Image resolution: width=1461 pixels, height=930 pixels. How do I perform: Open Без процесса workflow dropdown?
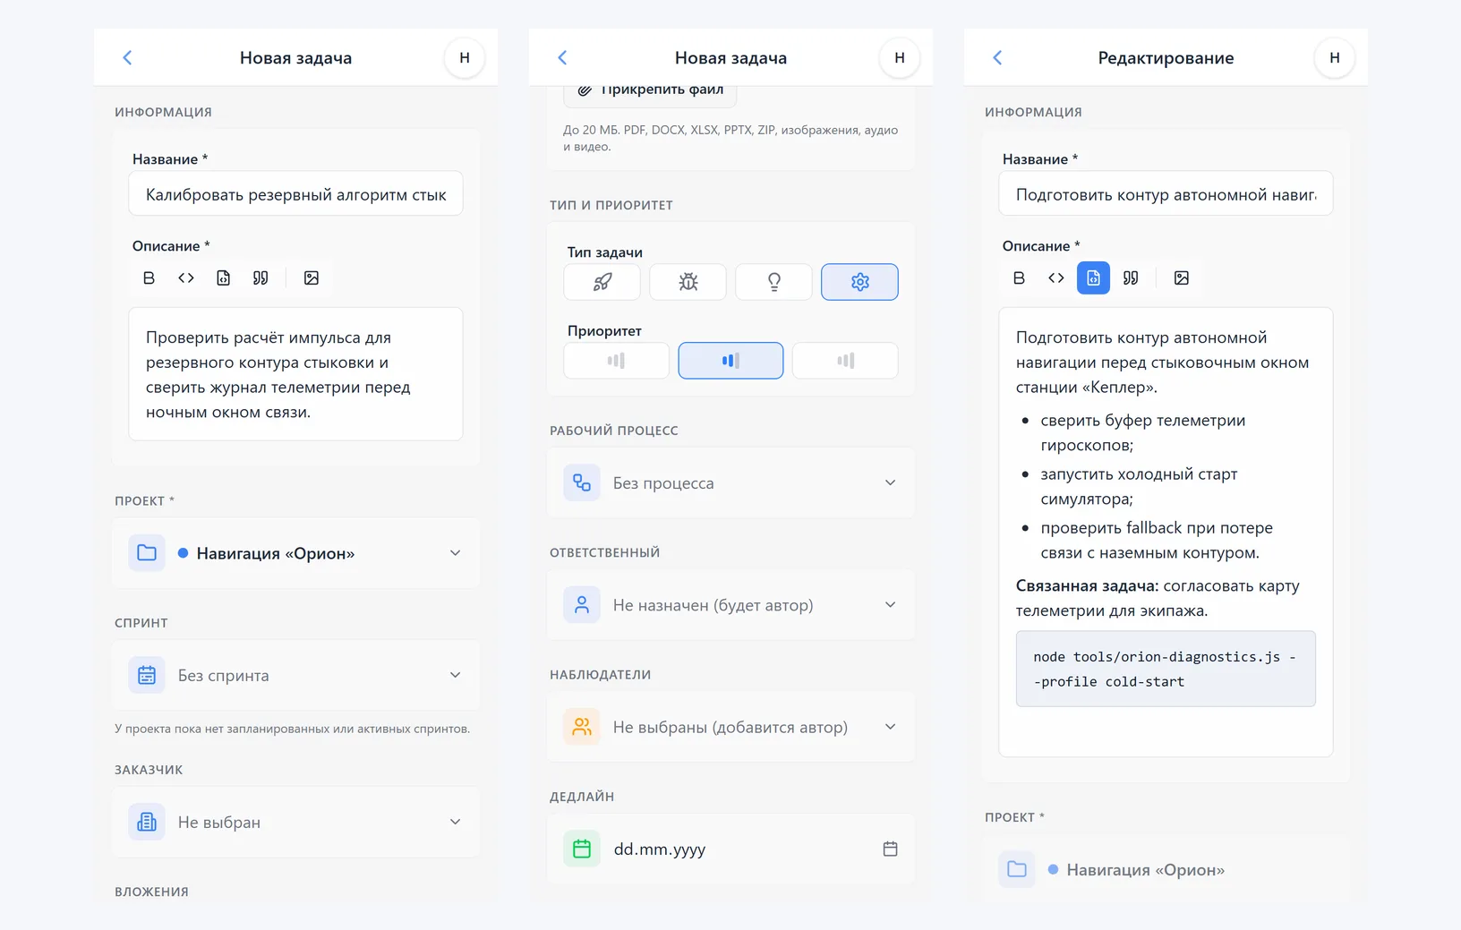(x=730, y=482)
